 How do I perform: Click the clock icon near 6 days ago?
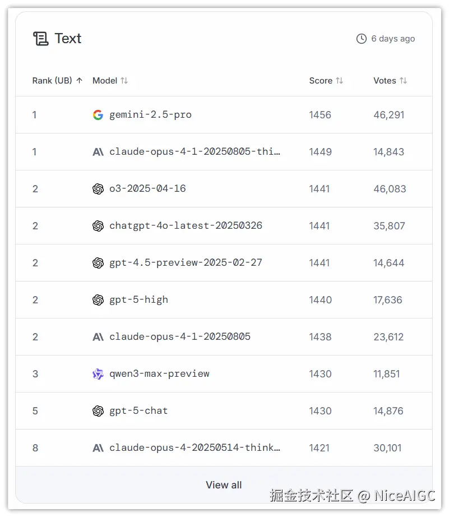coord(362,39)
